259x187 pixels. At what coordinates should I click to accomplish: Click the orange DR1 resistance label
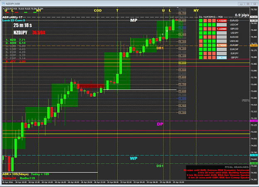(x=160, y=48)
